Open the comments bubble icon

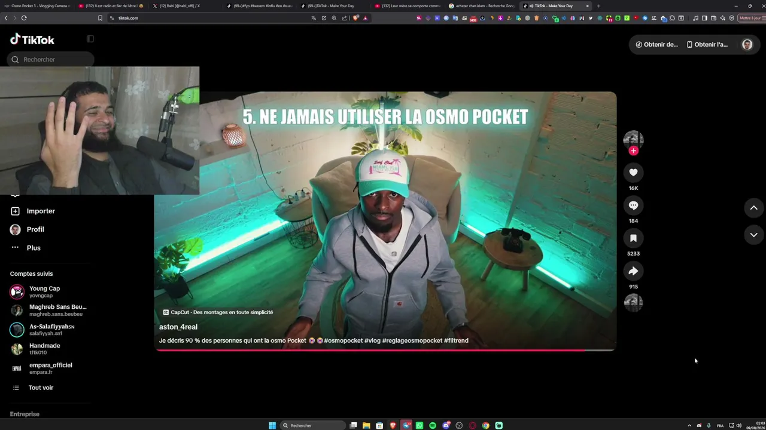coord(633,205)
